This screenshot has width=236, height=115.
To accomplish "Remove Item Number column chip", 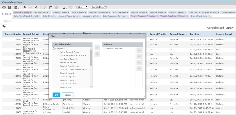I will pyautogui.click(x=86, y=13).
